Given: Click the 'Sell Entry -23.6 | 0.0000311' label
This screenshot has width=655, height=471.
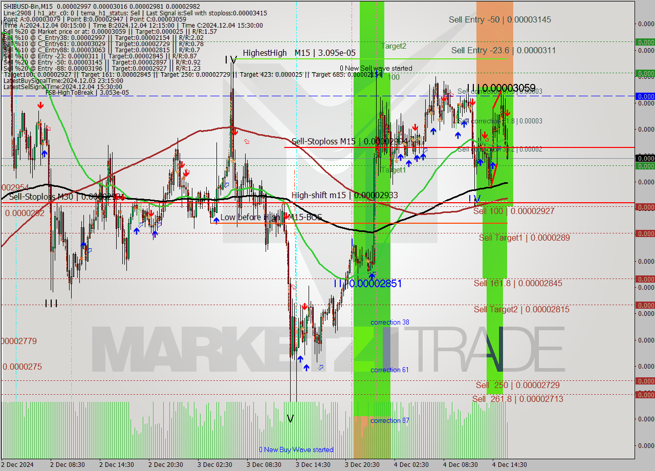Looking at the screenshot, I should (504, 50).
